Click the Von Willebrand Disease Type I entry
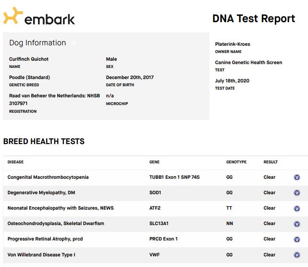This screenshot has width=308, height=267. click(x=41, y=254)
